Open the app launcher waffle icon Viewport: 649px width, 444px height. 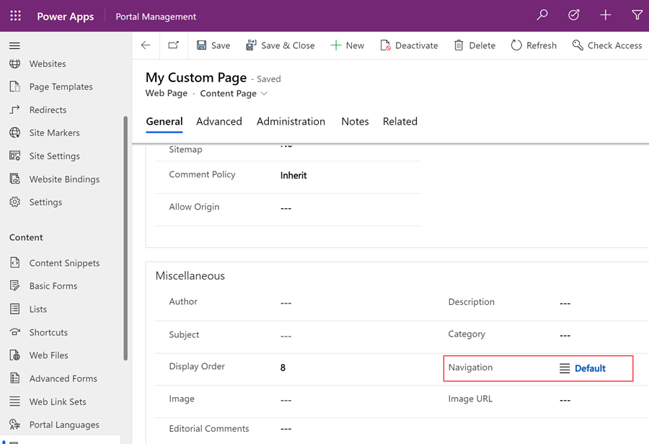pos(16,16)
